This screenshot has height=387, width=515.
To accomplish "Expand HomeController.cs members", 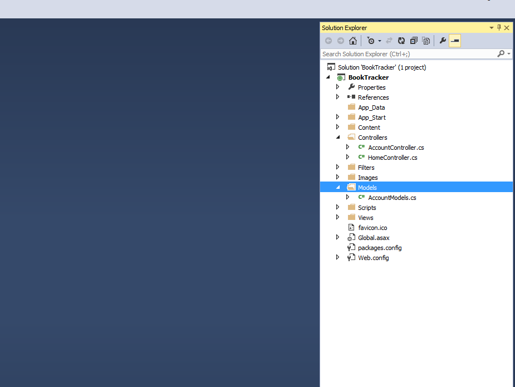I will coord(347,157).
